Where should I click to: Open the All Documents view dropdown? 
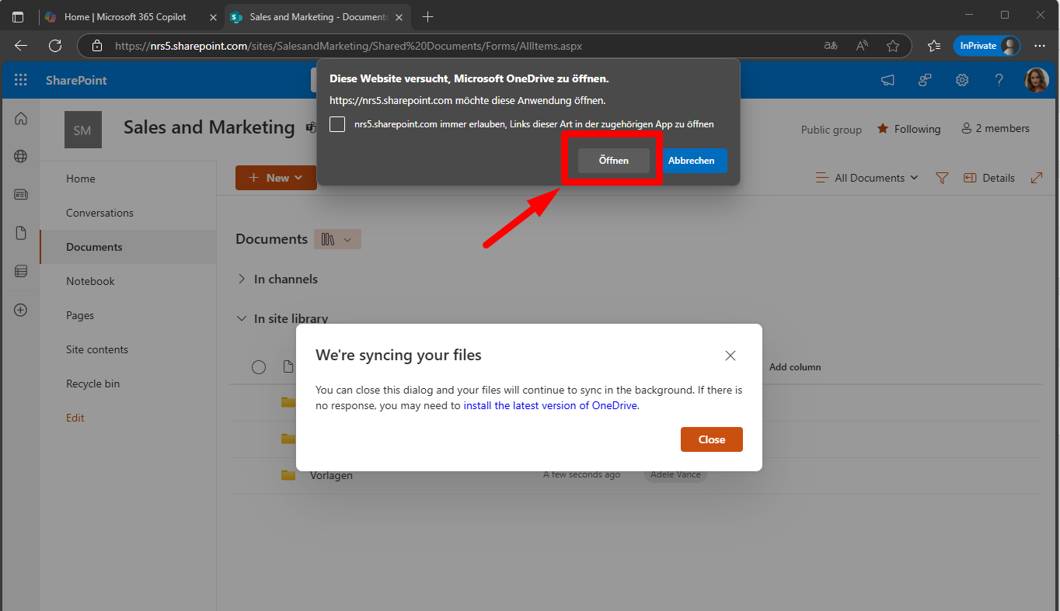pyautogui.click(x=867, y=178)
